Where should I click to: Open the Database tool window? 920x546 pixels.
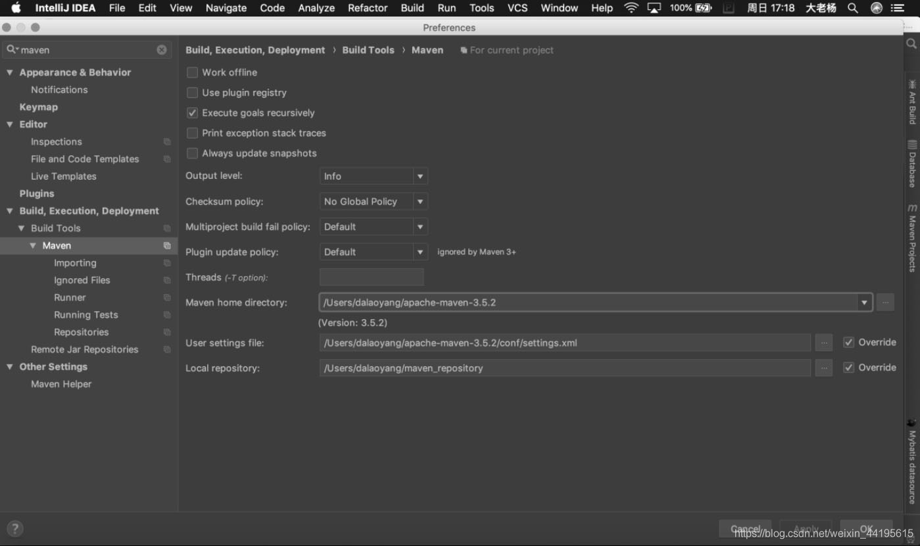pyautogui.click(x=912, y=164)
